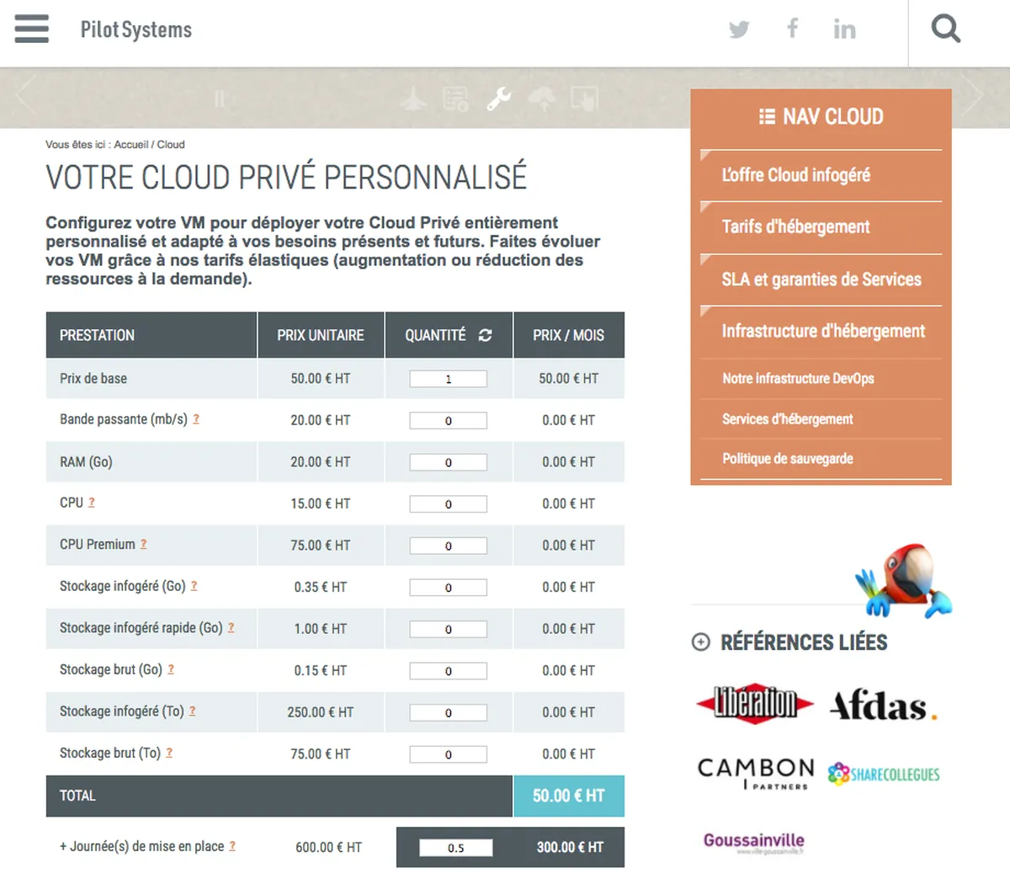Open the Libération reference logo
1010x884 pixels.
coord(755,704)
